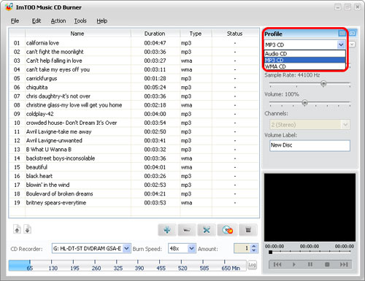Click the Name column header
Image resolution: width=365 pixels, height=281 pixels.
pos(78,34)
